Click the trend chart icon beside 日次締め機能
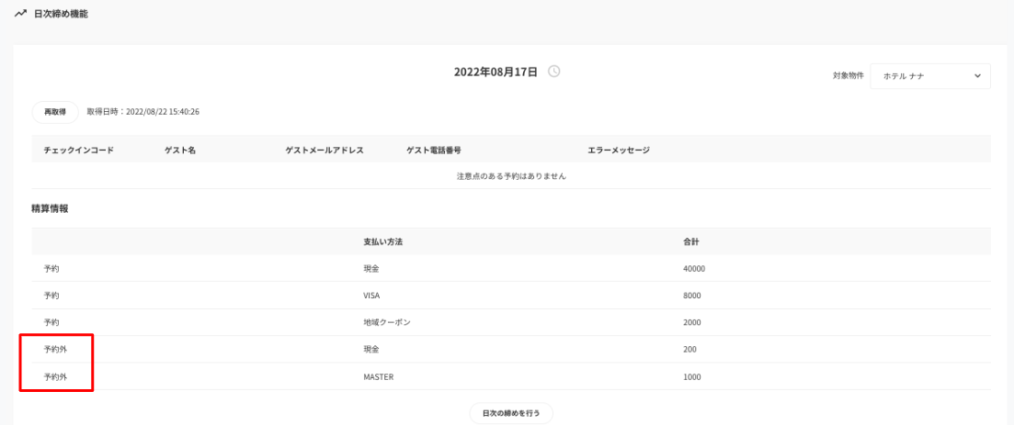 point(20,14)
